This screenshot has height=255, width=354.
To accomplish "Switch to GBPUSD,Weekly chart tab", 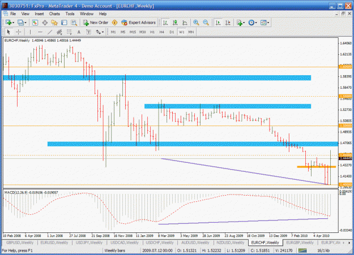I will (x=20, y=243).
